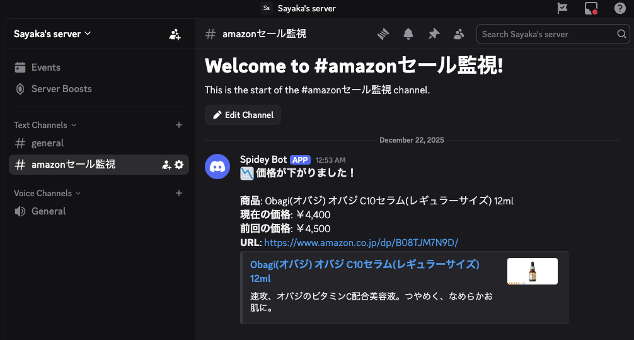Screen dimensions: 634x340
Task: Open the inbox flag icon in title bar
Action: click(x=562, y=8)
